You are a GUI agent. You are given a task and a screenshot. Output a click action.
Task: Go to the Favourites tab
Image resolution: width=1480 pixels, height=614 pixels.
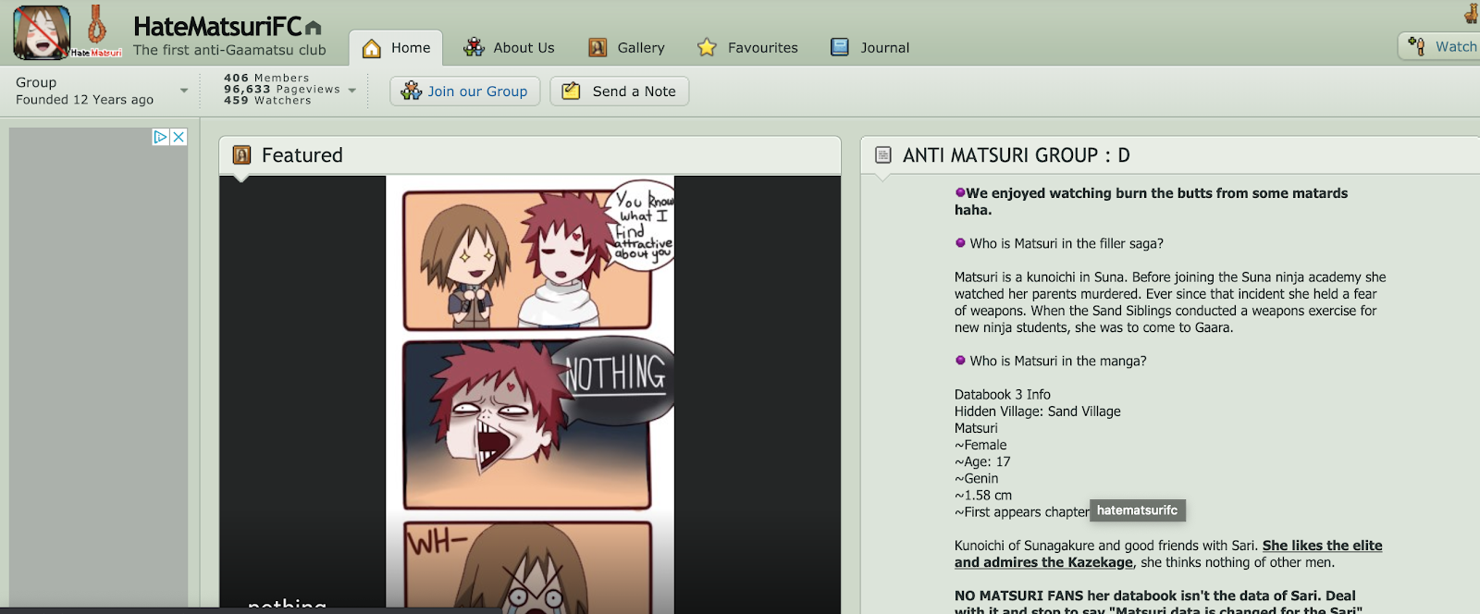tap(747, 48)
